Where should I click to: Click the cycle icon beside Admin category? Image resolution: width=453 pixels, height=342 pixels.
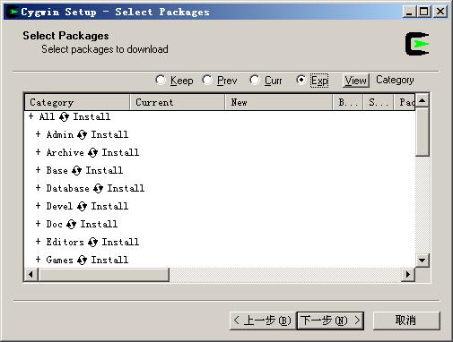click(x=82, y=135)
